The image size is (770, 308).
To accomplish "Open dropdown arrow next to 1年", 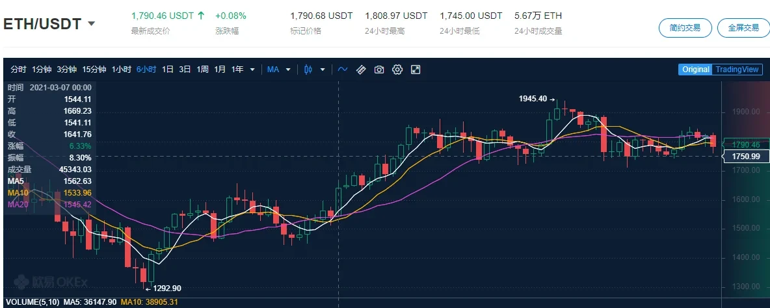I will 252,70.
